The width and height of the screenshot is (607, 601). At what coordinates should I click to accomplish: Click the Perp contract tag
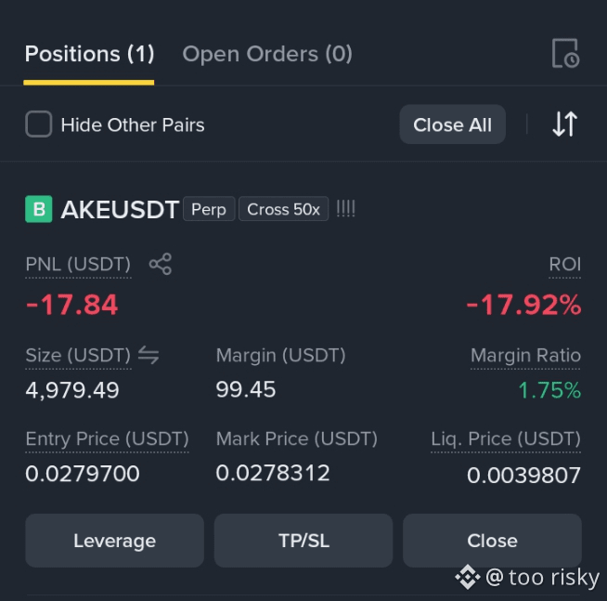[209, 209]
